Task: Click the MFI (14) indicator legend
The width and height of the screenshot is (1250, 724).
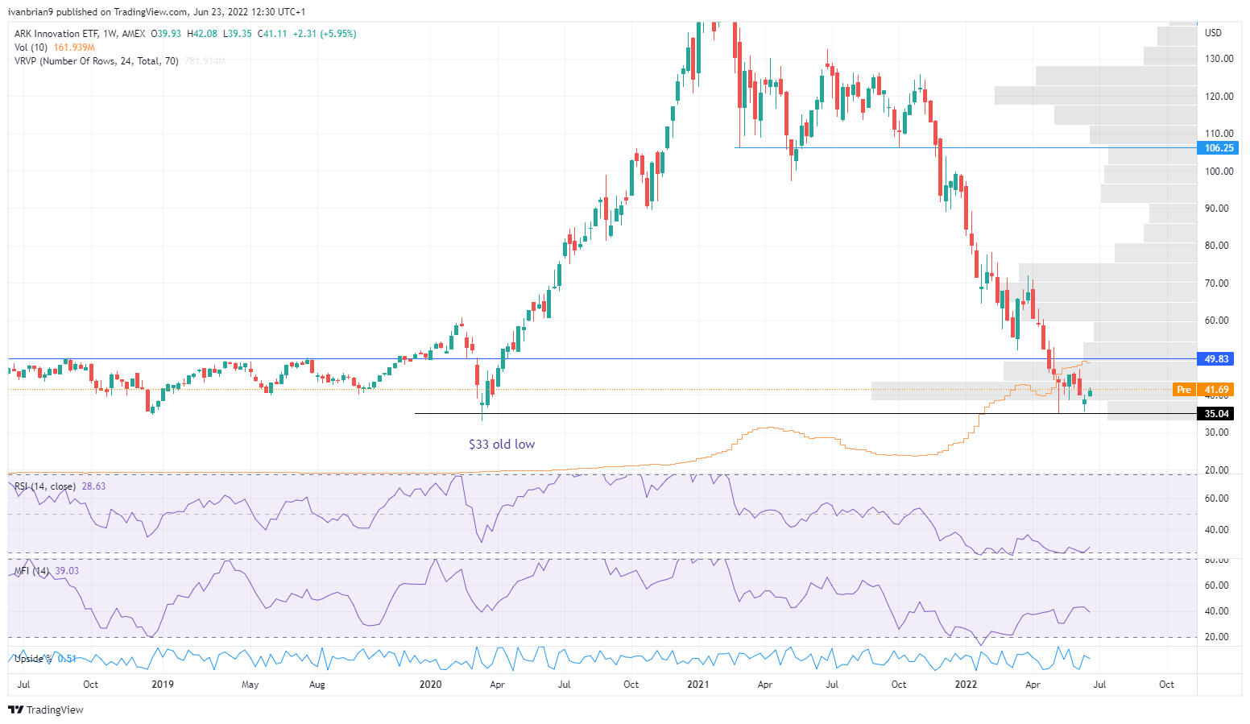Action: click(31, 571)
